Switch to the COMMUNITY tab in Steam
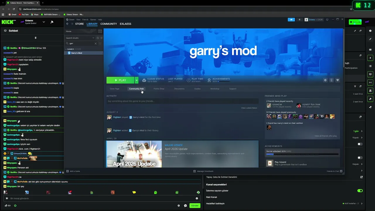The height and width of the screenshot is (211, 375). point(109,24)
